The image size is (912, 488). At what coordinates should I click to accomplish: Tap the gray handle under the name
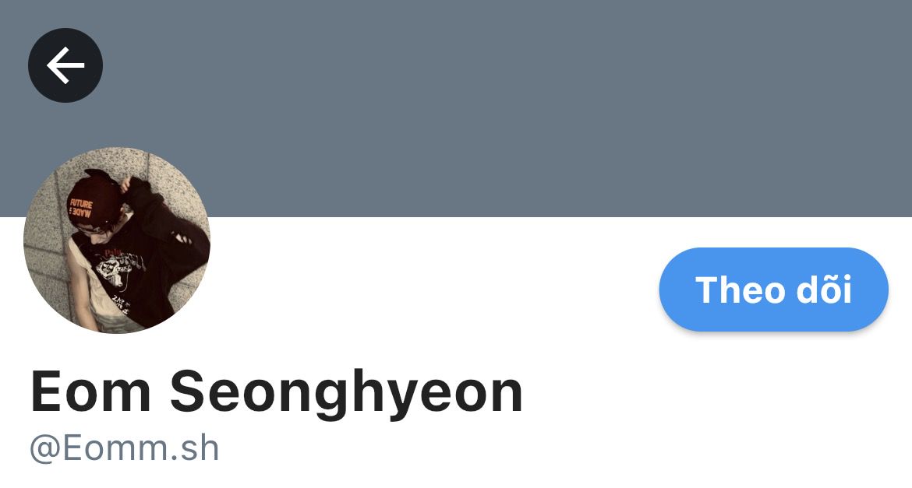125,448
